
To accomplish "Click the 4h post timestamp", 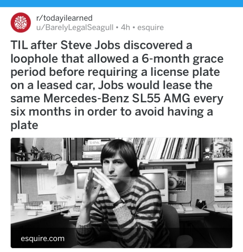I will point(125,27).
